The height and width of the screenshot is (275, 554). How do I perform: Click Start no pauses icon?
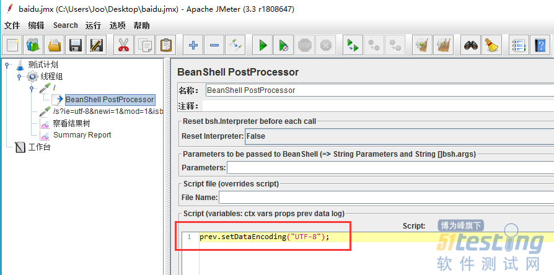(283, 45)
